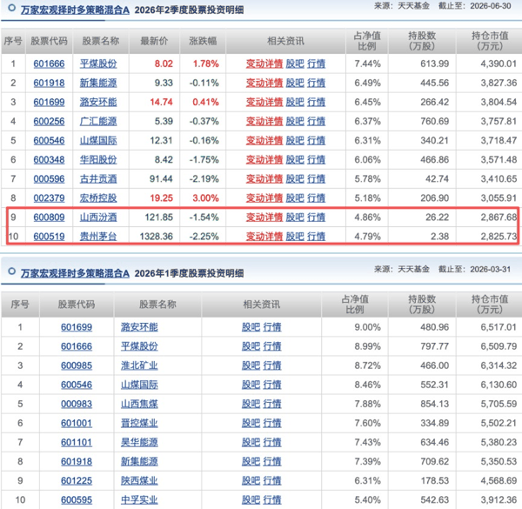
Task: Open stock code 600348
Action: coord(49,160)
